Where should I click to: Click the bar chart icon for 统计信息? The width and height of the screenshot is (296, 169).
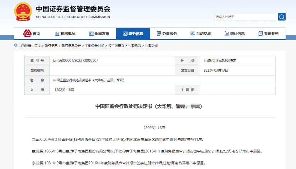click(227, 33)
